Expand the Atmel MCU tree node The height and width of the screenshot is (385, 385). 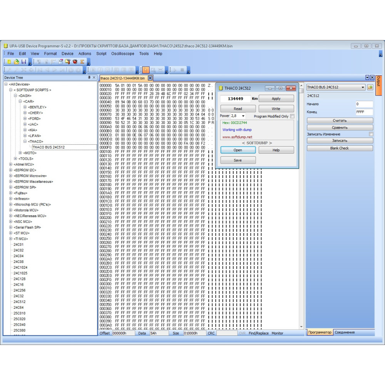pos(10,164)
